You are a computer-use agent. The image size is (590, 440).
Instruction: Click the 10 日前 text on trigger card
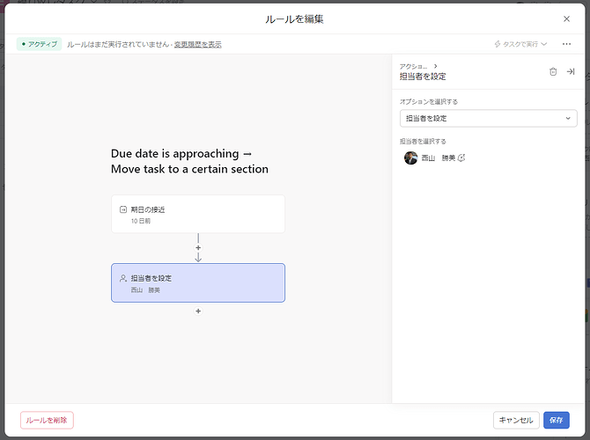coord(141,221)
